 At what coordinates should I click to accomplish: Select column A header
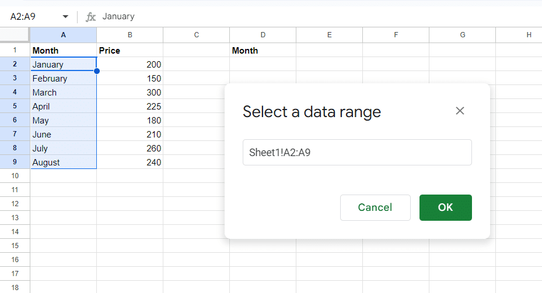[63, 35]
